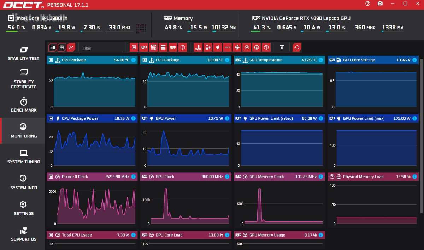Open the Support Us section
Image resolution: width=424 pixels, height=250 pixels.
[x=24, y=234]
